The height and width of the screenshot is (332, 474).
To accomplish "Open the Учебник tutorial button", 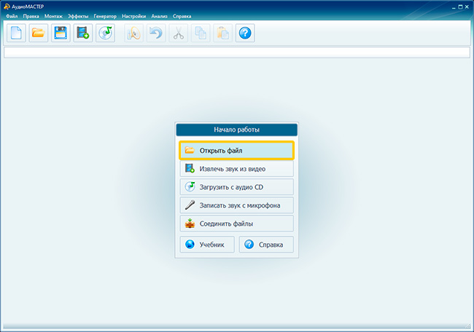I will [207, 245].
